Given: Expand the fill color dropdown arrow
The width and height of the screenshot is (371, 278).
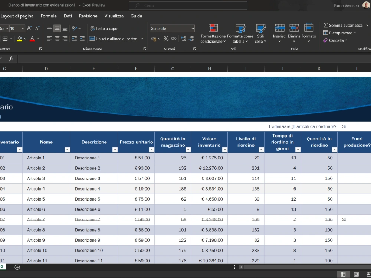Looking at the screenshot, I should (x=25, y=39).
